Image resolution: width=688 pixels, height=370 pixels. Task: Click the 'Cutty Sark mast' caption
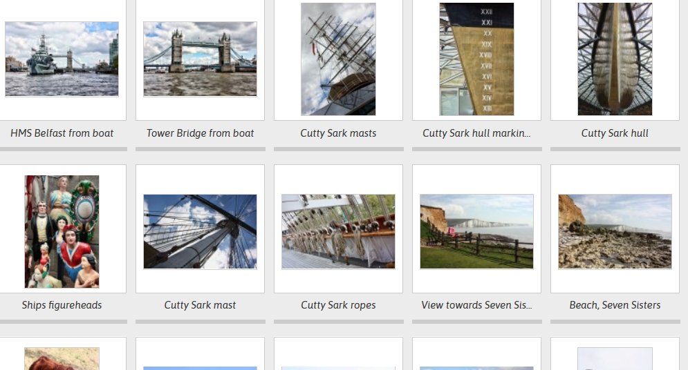tap(200, 305)
